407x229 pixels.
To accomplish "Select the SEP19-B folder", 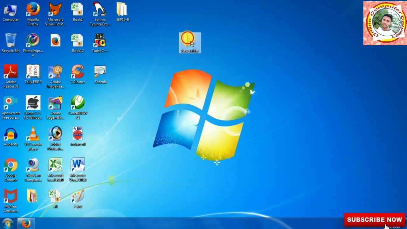I will (122, 13).
